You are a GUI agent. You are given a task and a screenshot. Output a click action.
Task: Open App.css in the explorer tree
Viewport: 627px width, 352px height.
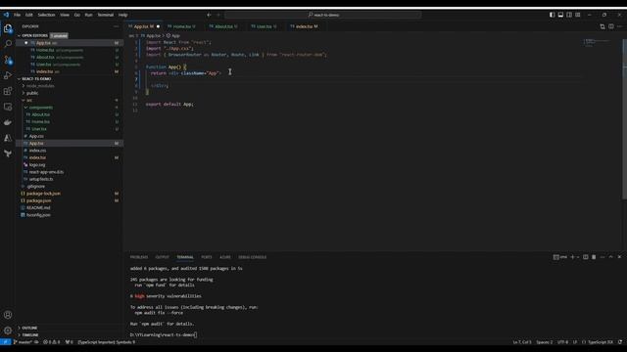click(36, 136)
